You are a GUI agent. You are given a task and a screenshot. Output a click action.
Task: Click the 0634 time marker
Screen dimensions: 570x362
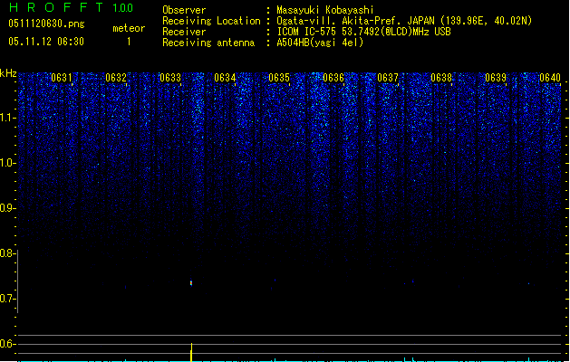(225, 78)
